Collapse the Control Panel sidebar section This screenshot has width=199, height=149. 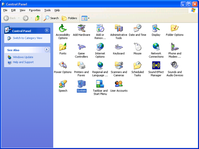[47, 31]
